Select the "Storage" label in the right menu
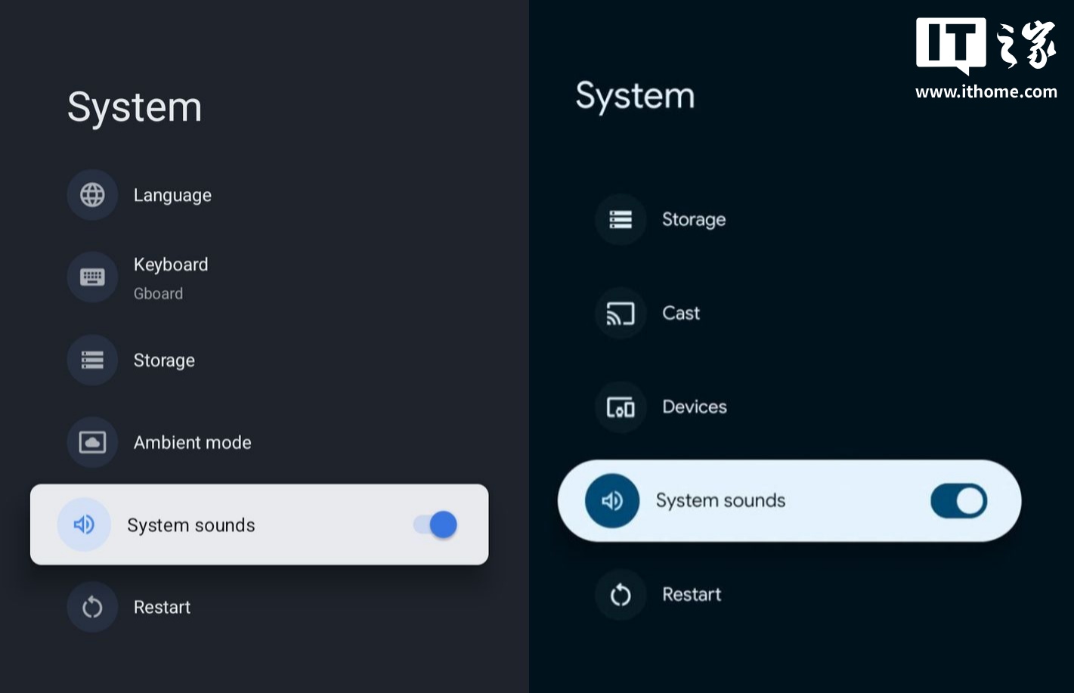The width and height of the screenshot is (1074, 693). [x=694, y=219]
